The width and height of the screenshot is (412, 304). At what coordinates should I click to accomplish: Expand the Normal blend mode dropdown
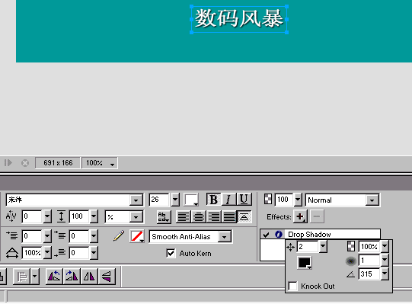tap(372, 200)
